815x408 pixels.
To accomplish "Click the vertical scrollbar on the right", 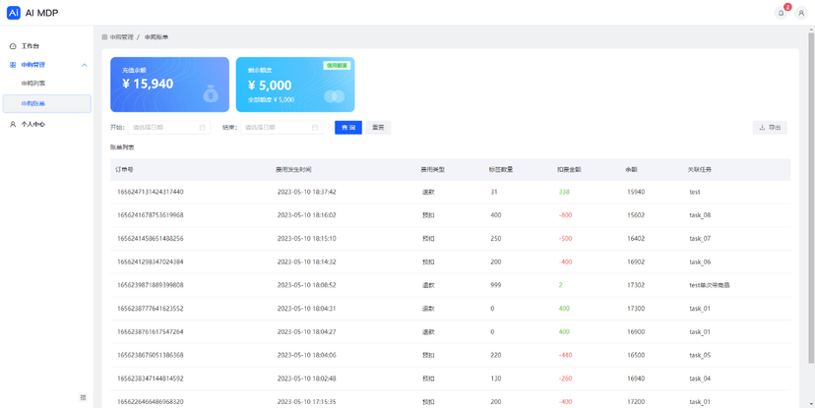I will pyautogui.click(x=811, y=197).
